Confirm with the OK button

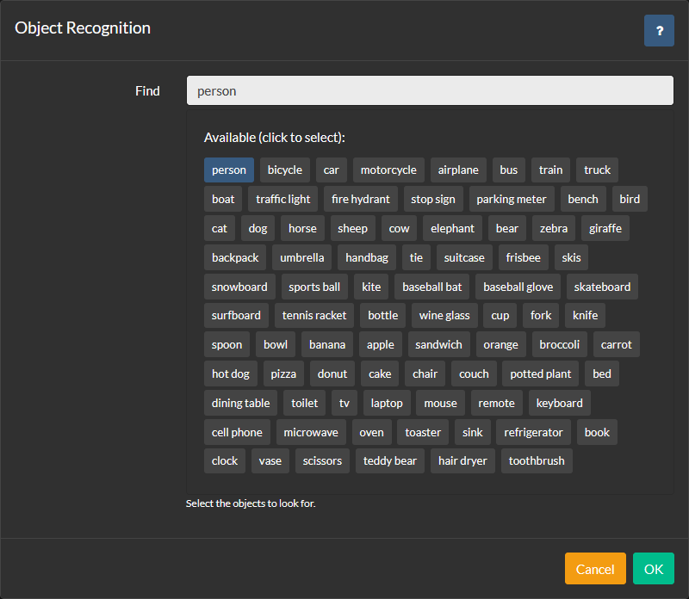654,569
